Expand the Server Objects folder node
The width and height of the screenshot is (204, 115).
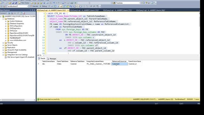coord(3,45)
